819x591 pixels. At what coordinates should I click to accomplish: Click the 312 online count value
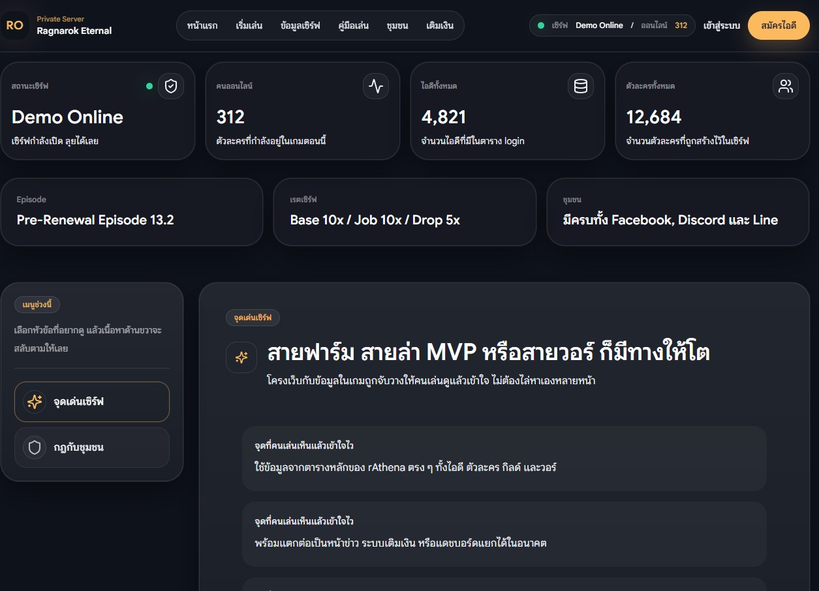230,117
